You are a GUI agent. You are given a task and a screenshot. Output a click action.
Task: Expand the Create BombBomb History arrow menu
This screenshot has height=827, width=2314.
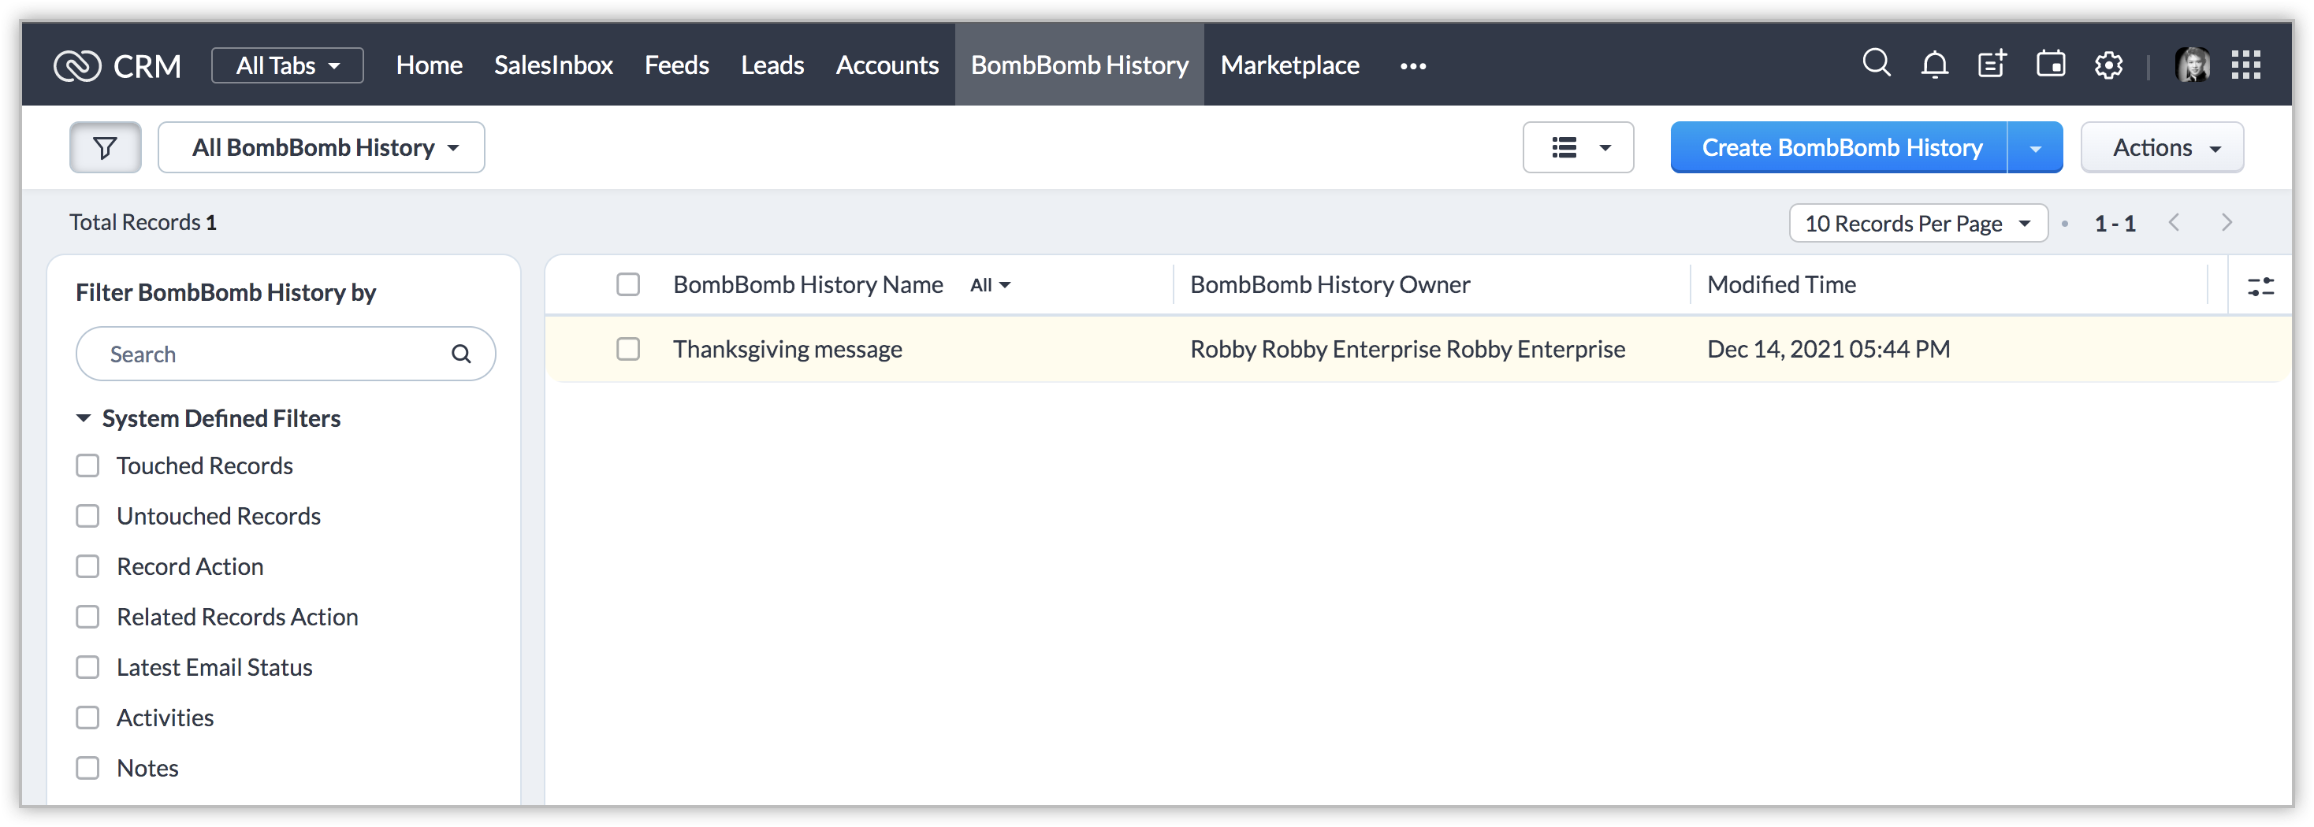pyautogui.click(x=2035, y=147)
